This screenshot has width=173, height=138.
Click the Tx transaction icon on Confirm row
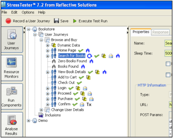point(89,104)
